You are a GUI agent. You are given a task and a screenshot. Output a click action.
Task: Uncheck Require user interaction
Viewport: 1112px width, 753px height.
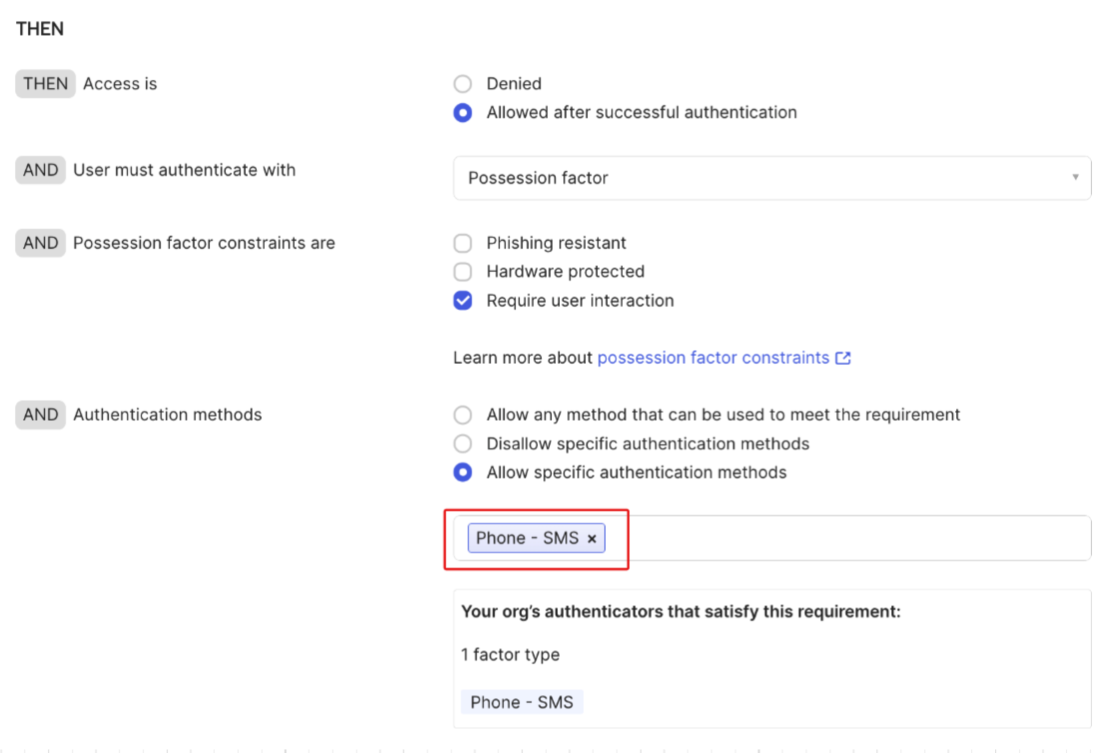[462, 300]
